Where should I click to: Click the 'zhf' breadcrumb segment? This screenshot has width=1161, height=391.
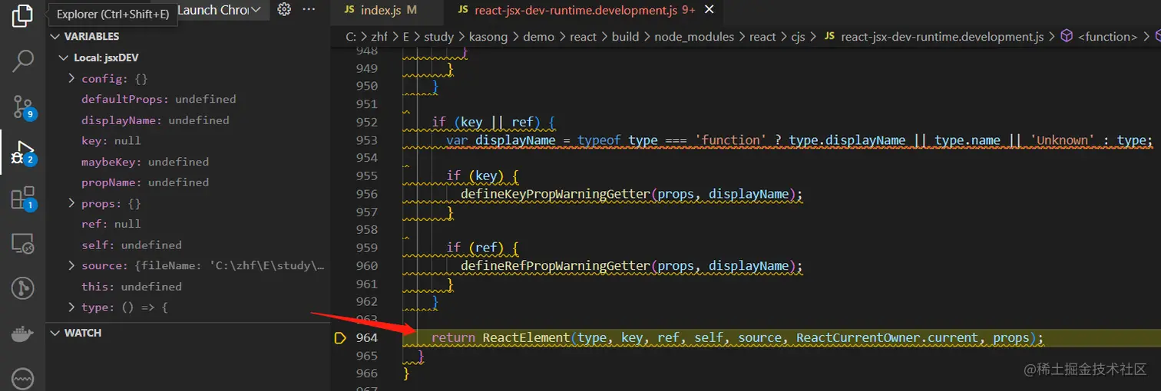379,37
